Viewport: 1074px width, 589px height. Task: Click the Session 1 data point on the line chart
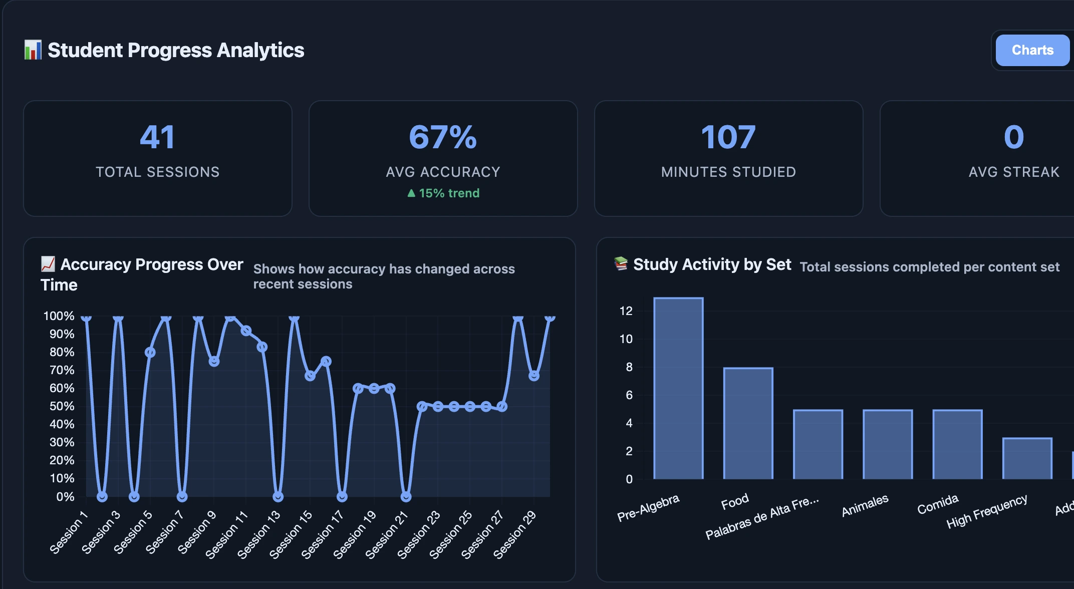[85, 317]
